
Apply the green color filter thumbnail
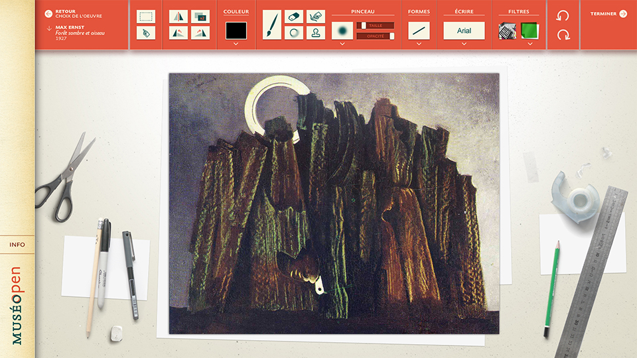pos(530,31)
